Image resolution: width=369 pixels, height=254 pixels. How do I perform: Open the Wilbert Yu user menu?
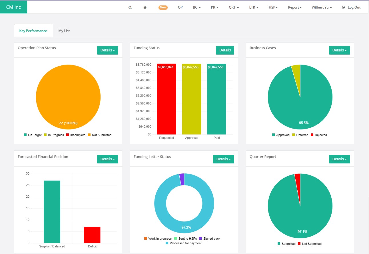pos(322,7)
